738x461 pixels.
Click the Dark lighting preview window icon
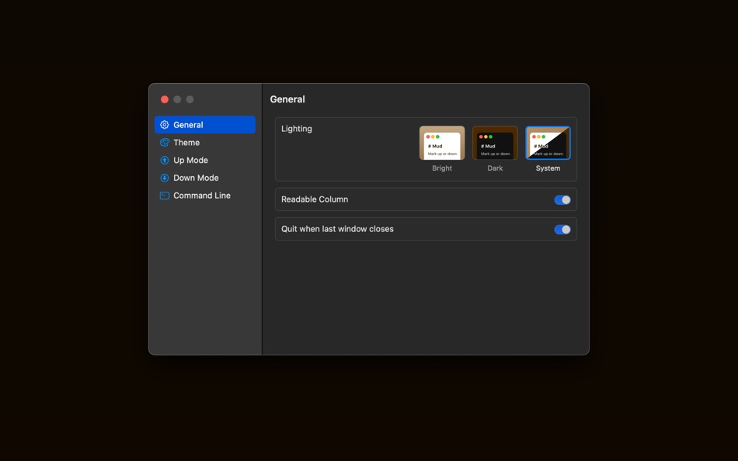coord(495,141)
